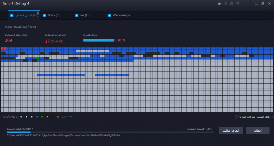This screenshot has width=274, height=146.
Task: Open the me (F:) tab
Action: 85,15
